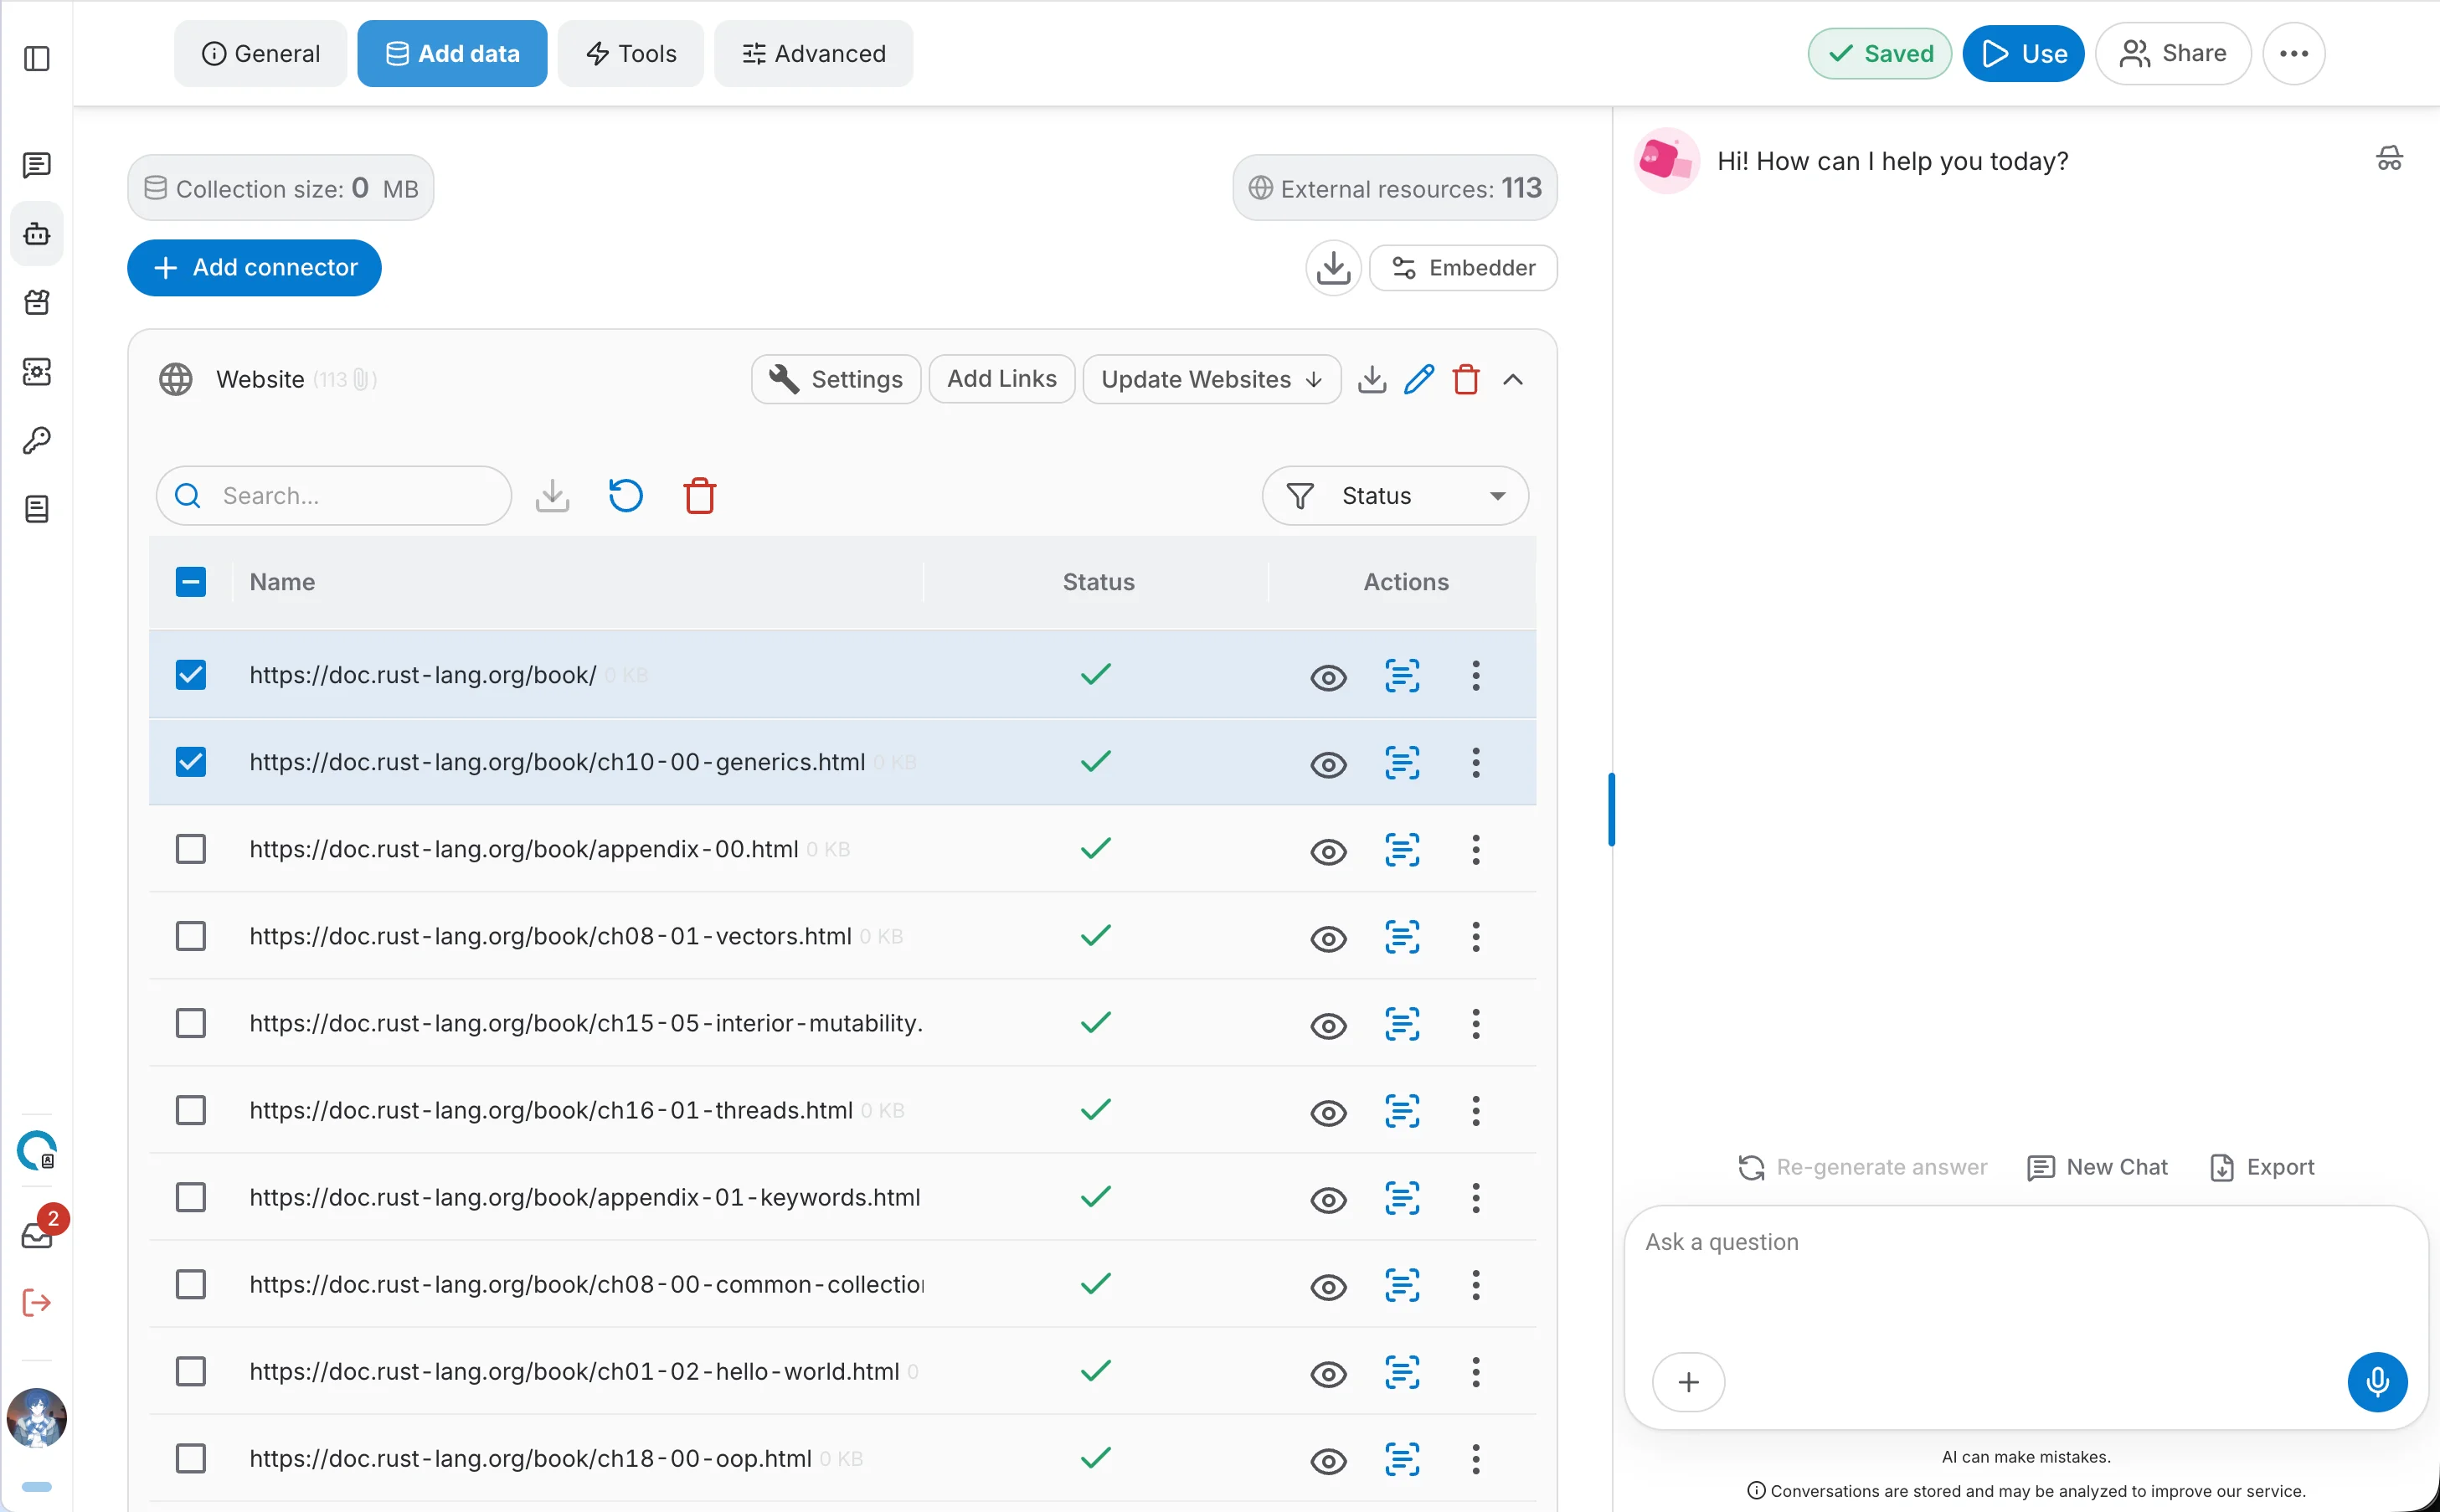Image resolution: width=2440 pixels, height=1512 pixels.
Task: Download Website connector via download icon
Action: [x=1372, y=379]
